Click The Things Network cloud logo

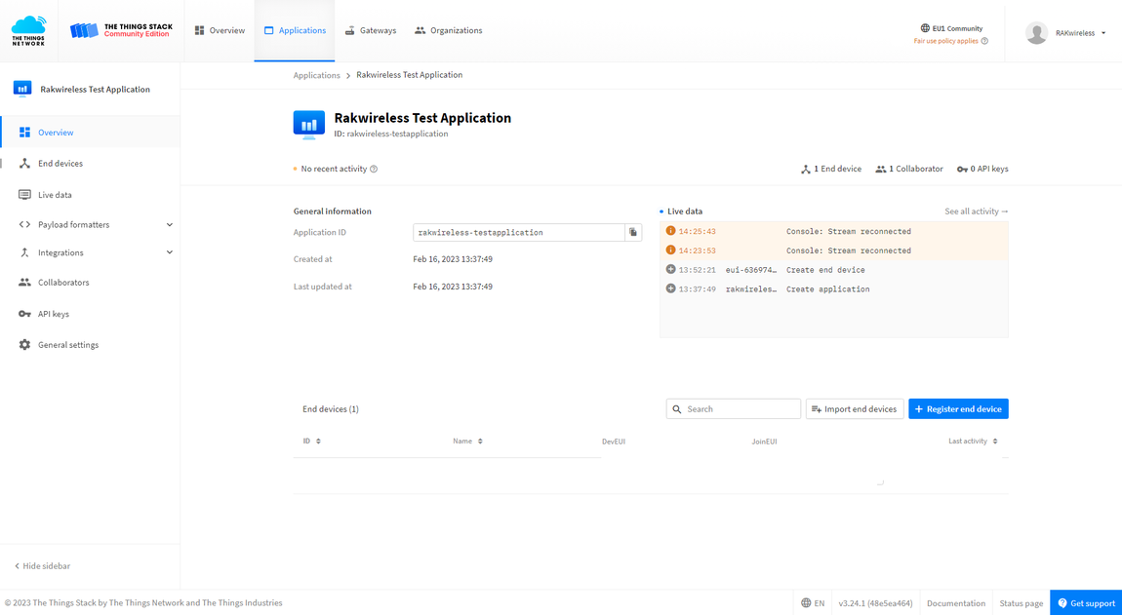coord(28,31)
